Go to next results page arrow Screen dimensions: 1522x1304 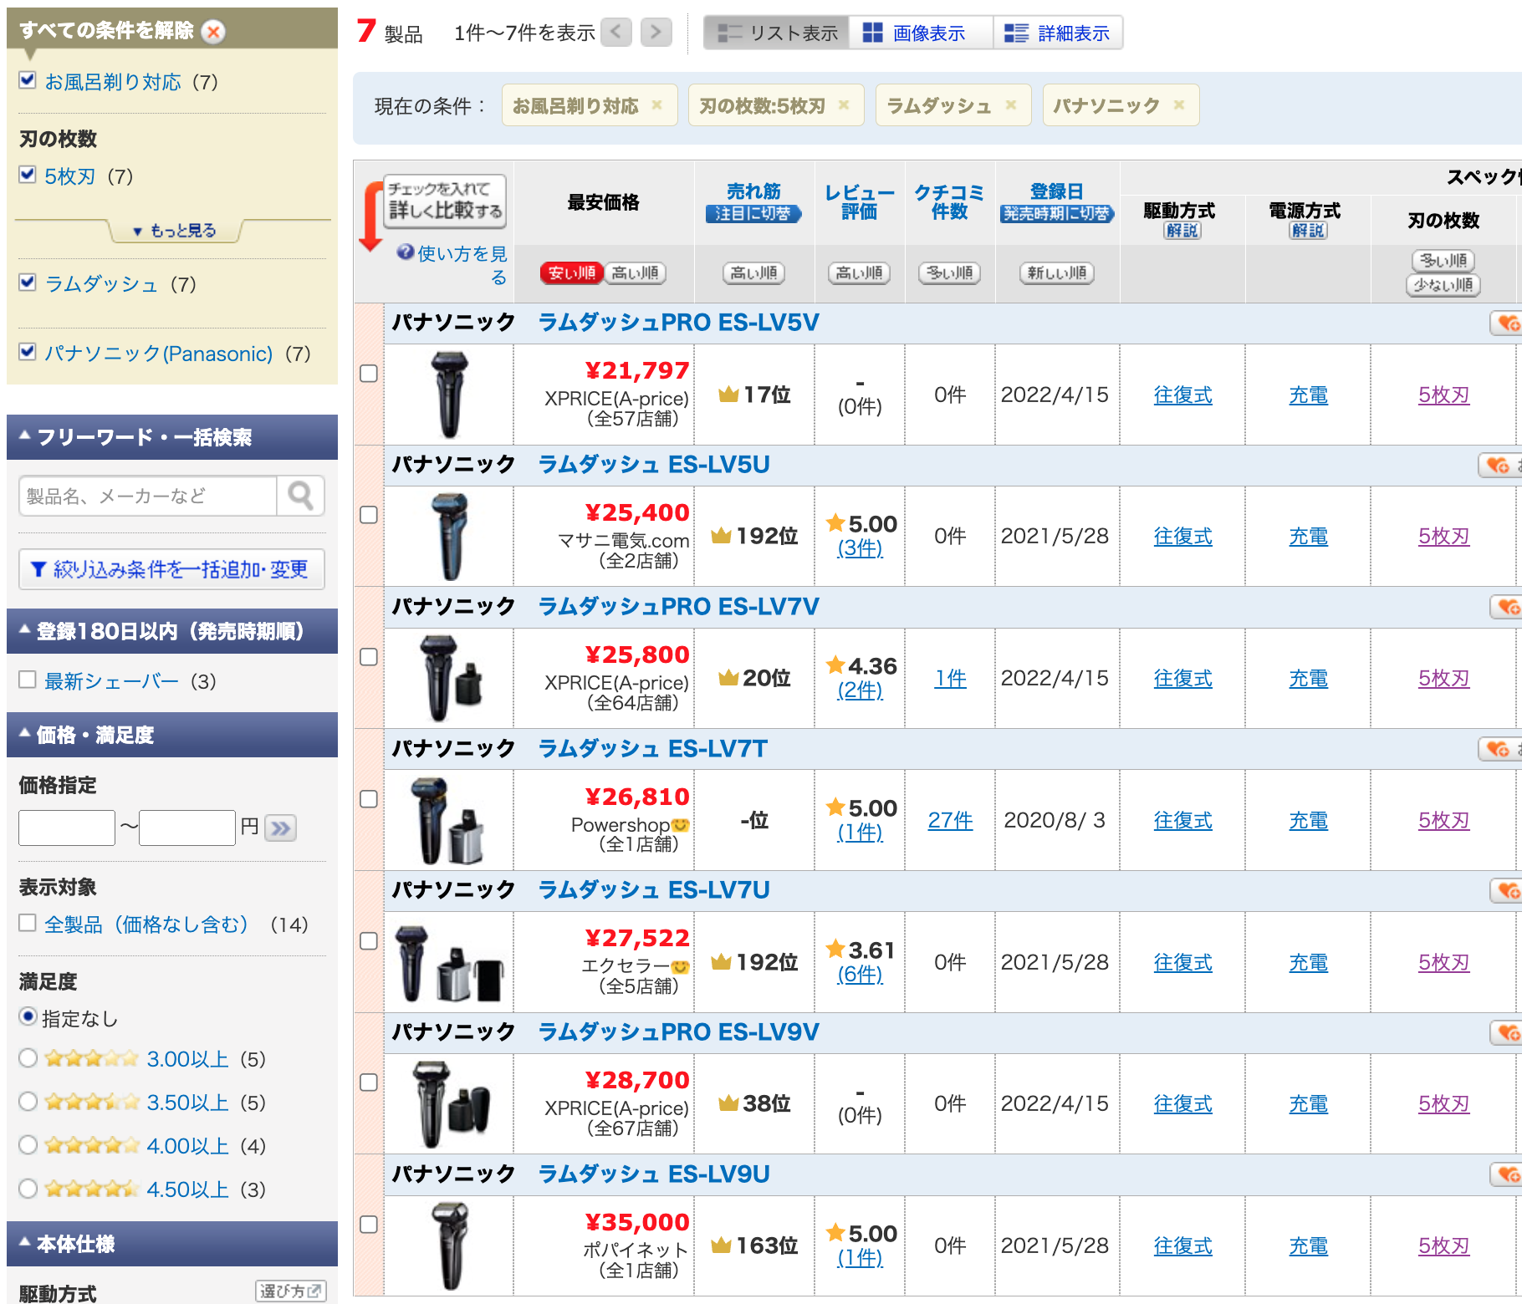point(656,33)
